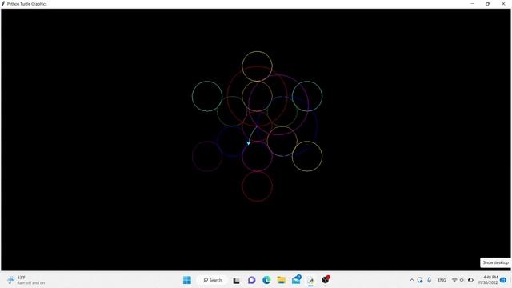Open the weather widget showing 53°F

click(26, 280)
